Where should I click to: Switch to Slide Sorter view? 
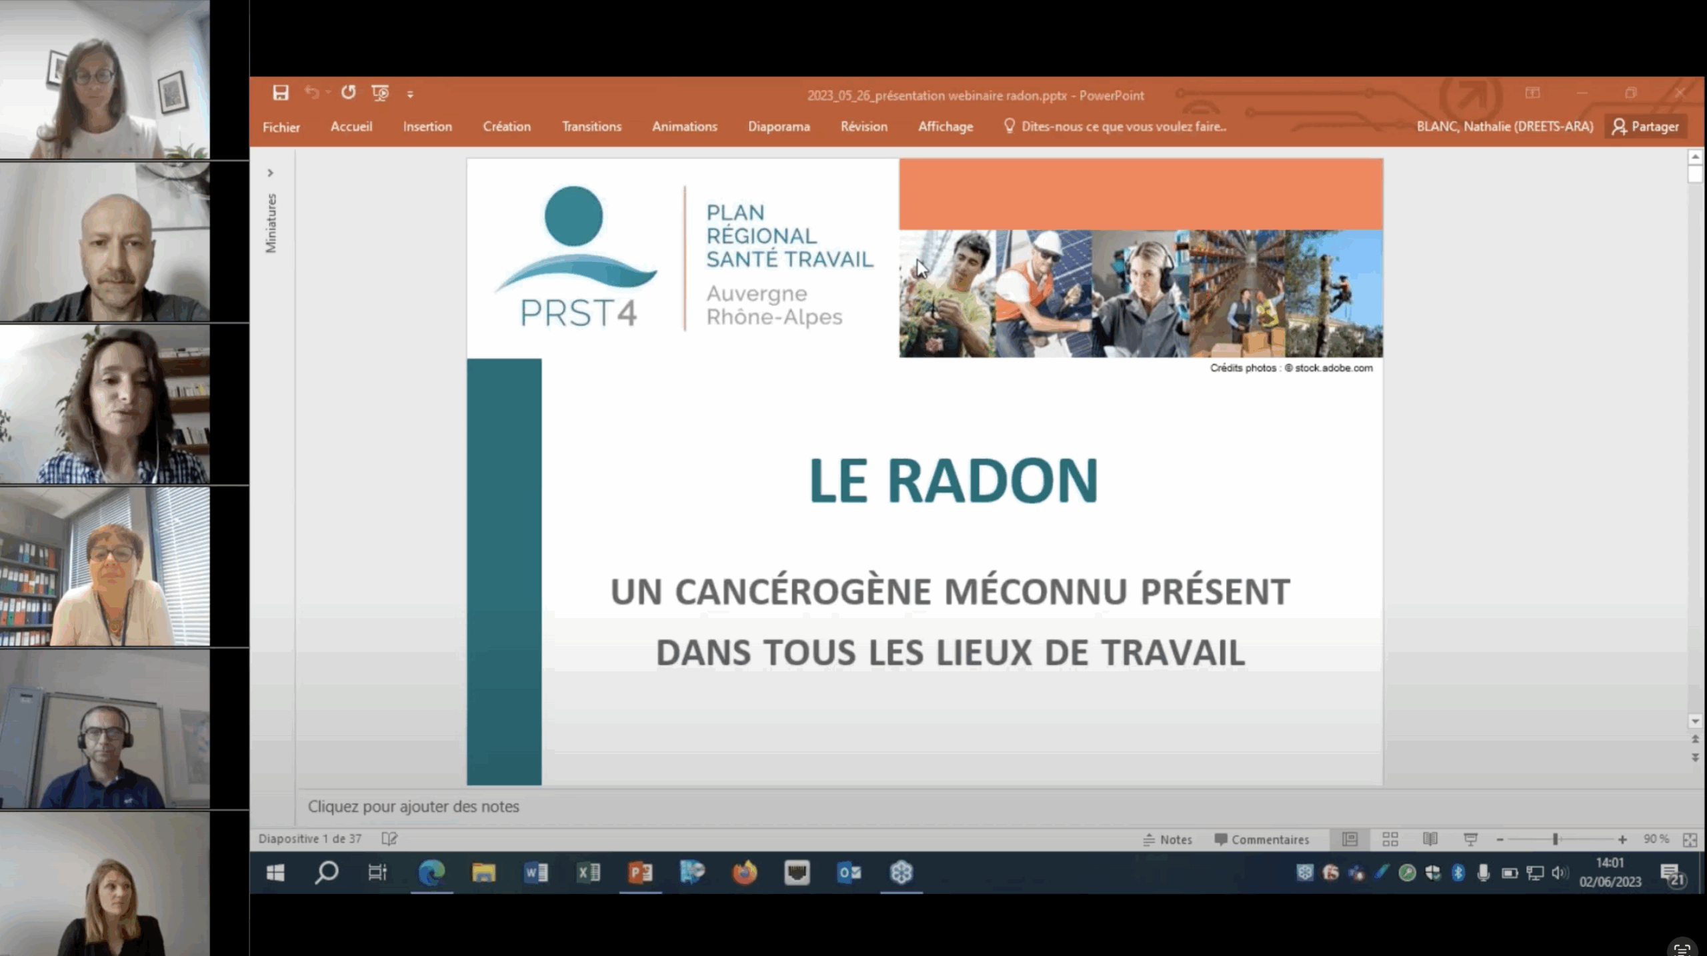point(1390,839)
